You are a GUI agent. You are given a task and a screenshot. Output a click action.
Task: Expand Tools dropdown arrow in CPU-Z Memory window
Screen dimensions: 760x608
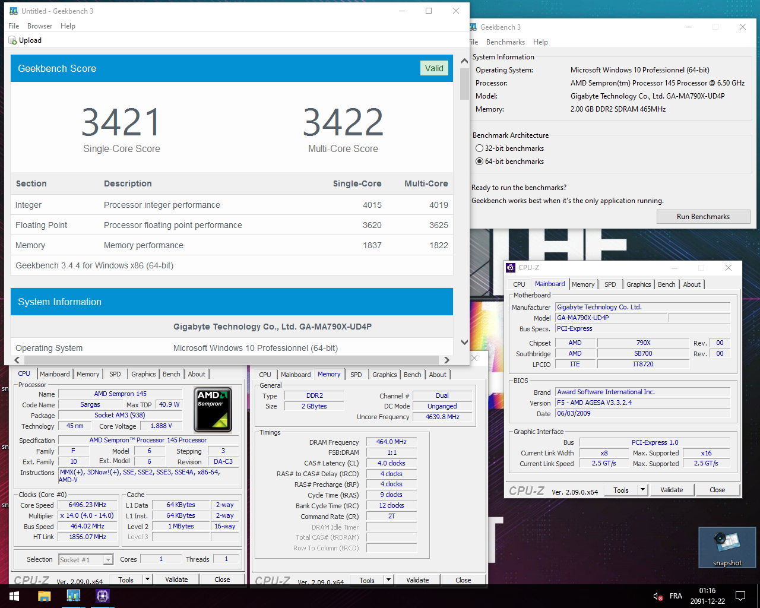pyautogui.click(x=389, y=580)
